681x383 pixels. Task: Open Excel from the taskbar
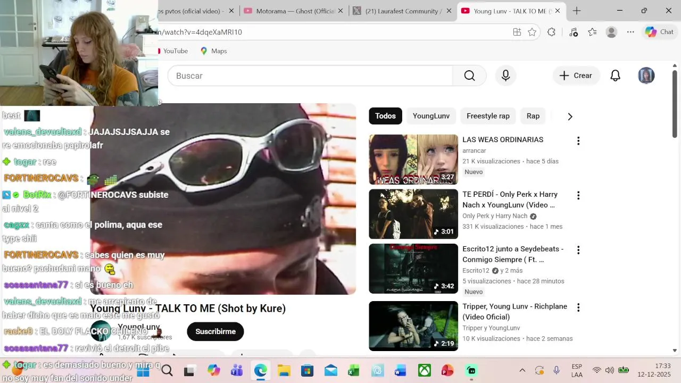pyautogui.click(x=354, y=371)
